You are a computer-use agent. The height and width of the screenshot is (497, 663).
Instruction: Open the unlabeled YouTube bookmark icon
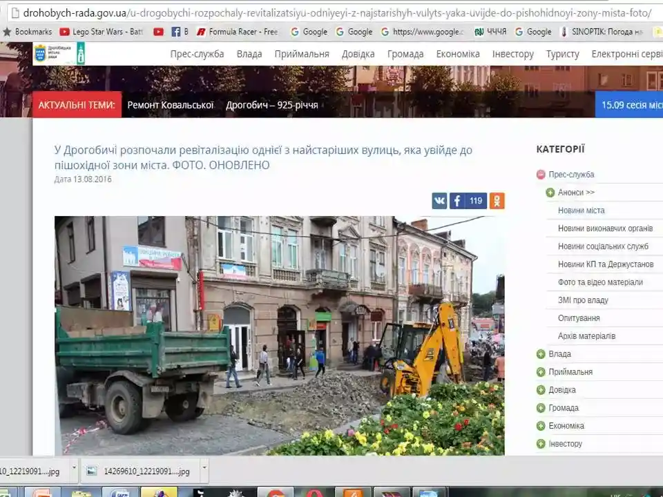pyautogui.click(x=159, y=32)
